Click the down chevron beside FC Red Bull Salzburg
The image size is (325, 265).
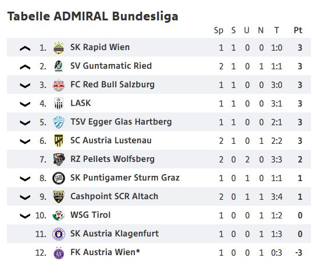pyautogui.click(x=25, y=86)
